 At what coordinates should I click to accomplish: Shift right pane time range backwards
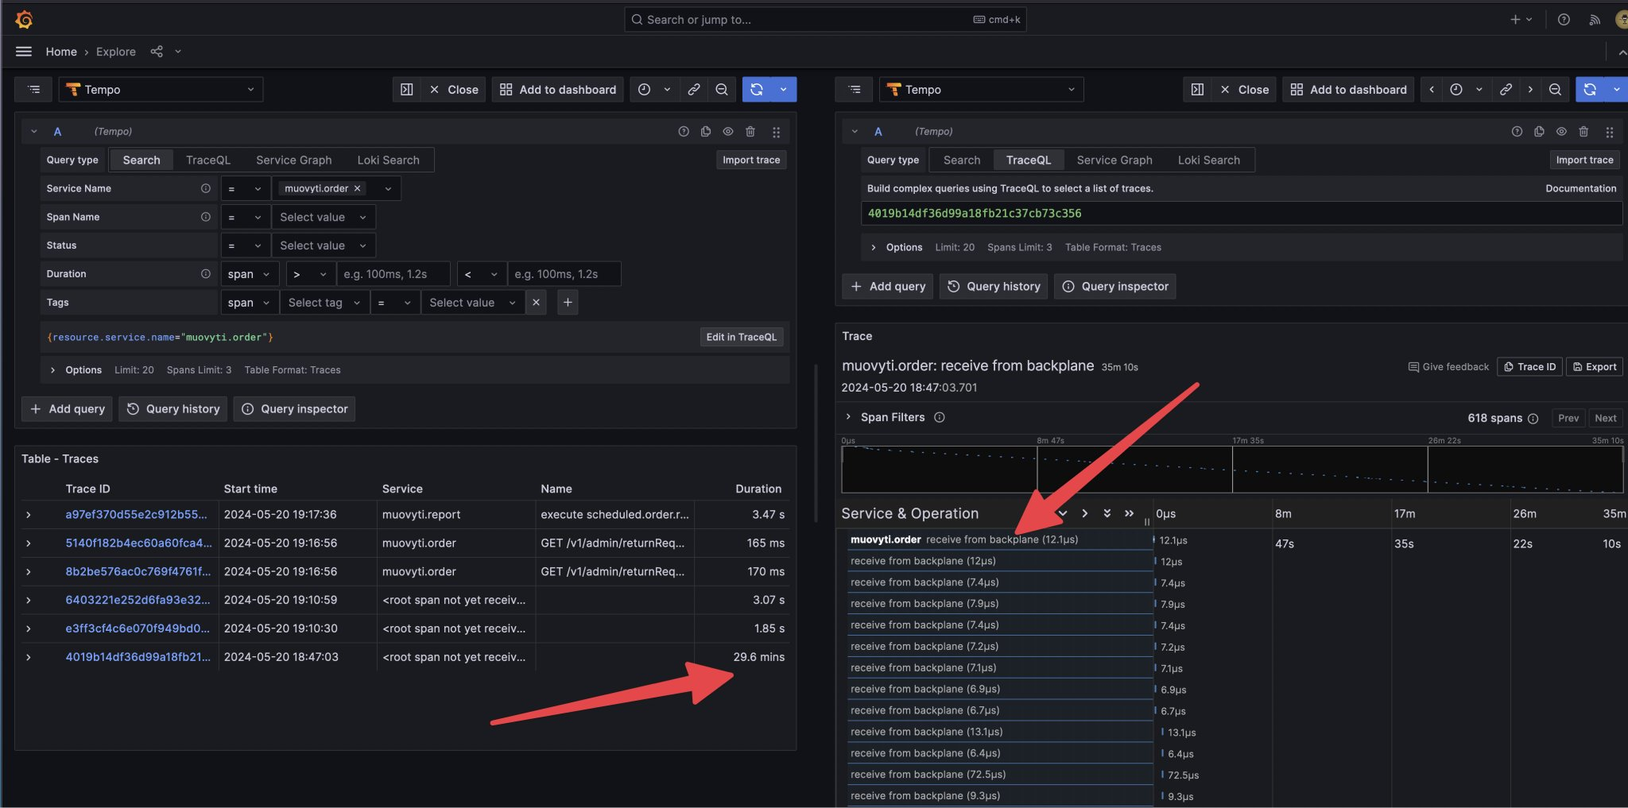pyautogui.click(x=1432, y=90)
